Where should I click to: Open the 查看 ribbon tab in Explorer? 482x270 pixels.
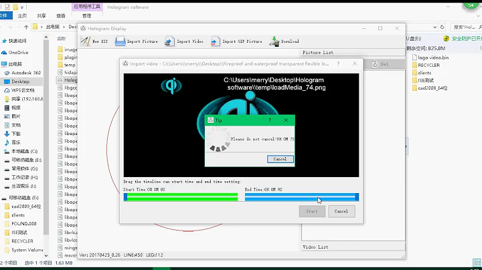point(60,15)
